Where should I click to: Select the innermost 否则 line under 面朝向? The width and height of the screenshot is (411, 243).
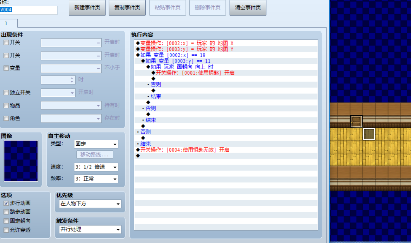(x=226, y=84)
